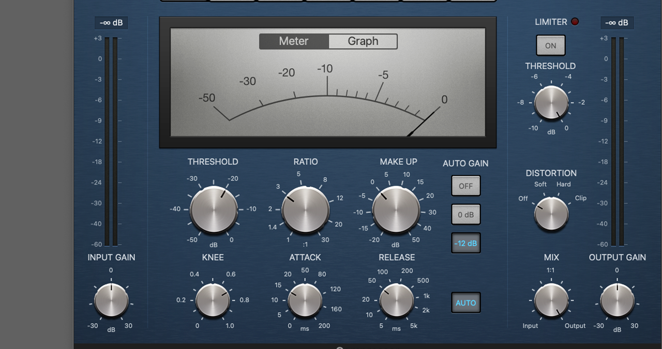This screenshot has height=349, width=662.
Task: Select the OUTPUT GAIN knob
Action: pos(617,300)
